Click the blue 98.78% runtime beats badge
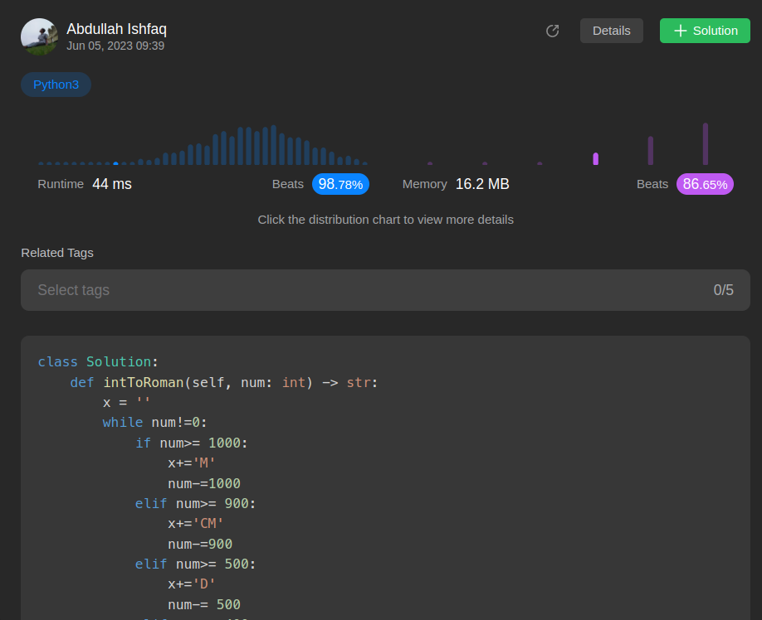This screenshot has height=620, width=762. (340, 184)
